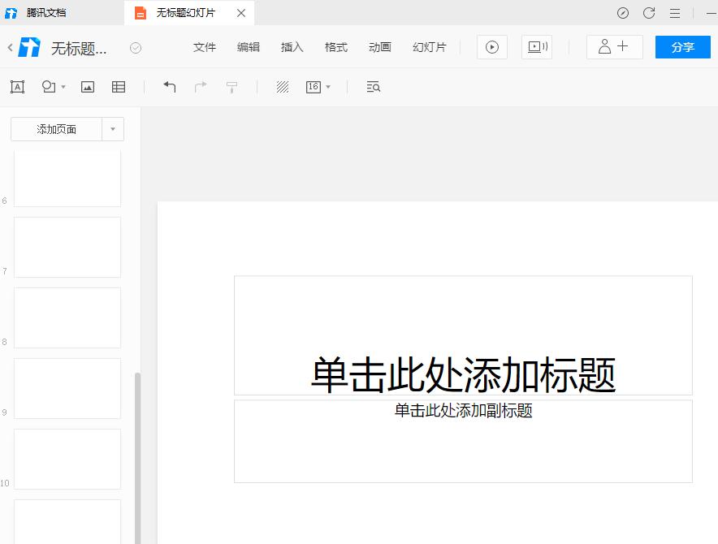Click the screen projection icon
718x544 pixels.
pos(536,47)
